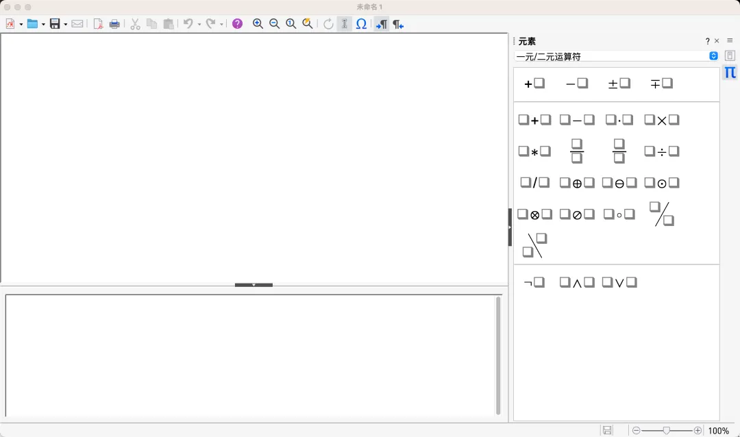
Task: Open the Undo history dropdown arrow
Action: pyautogui.click(x=199, y=24)
